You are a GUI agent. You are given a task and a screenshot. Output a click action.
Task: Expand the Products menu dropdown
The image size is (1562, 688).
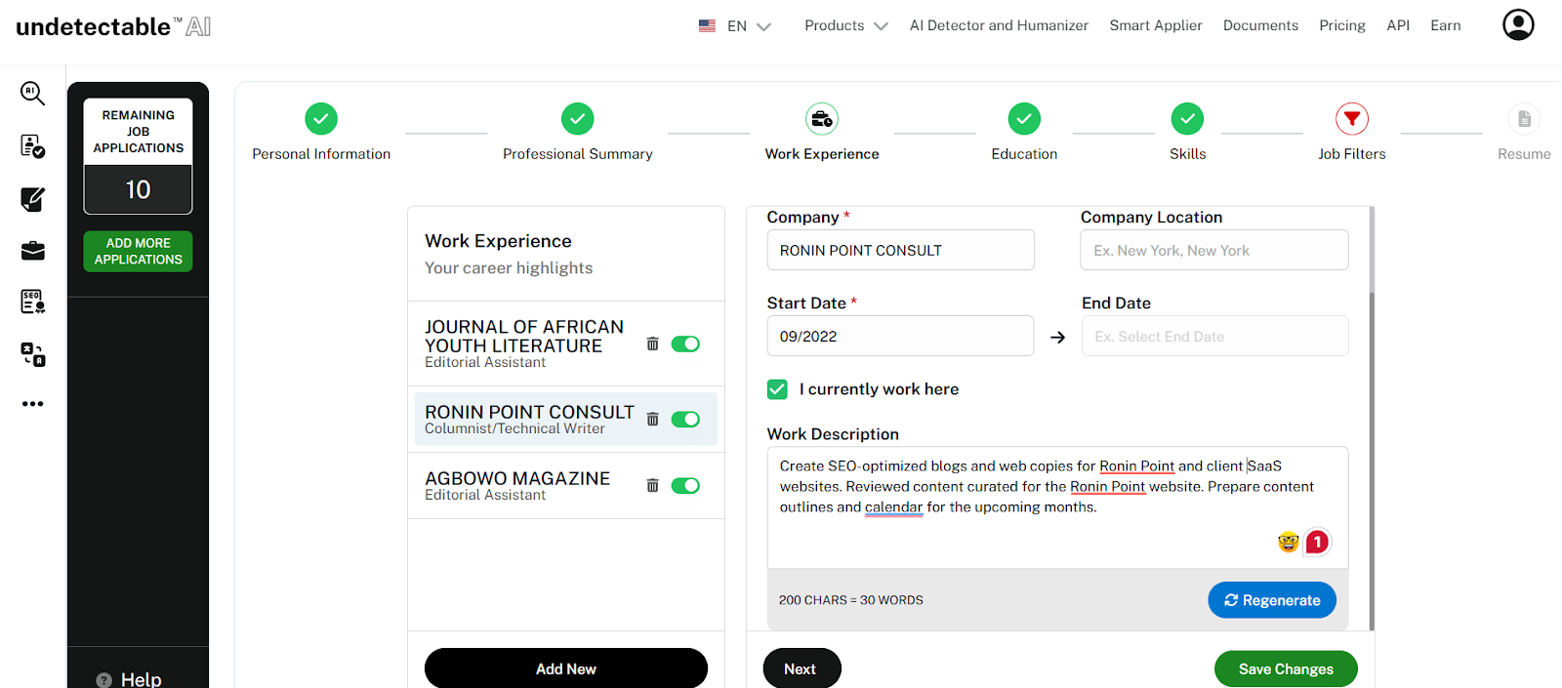pos(845,25)
